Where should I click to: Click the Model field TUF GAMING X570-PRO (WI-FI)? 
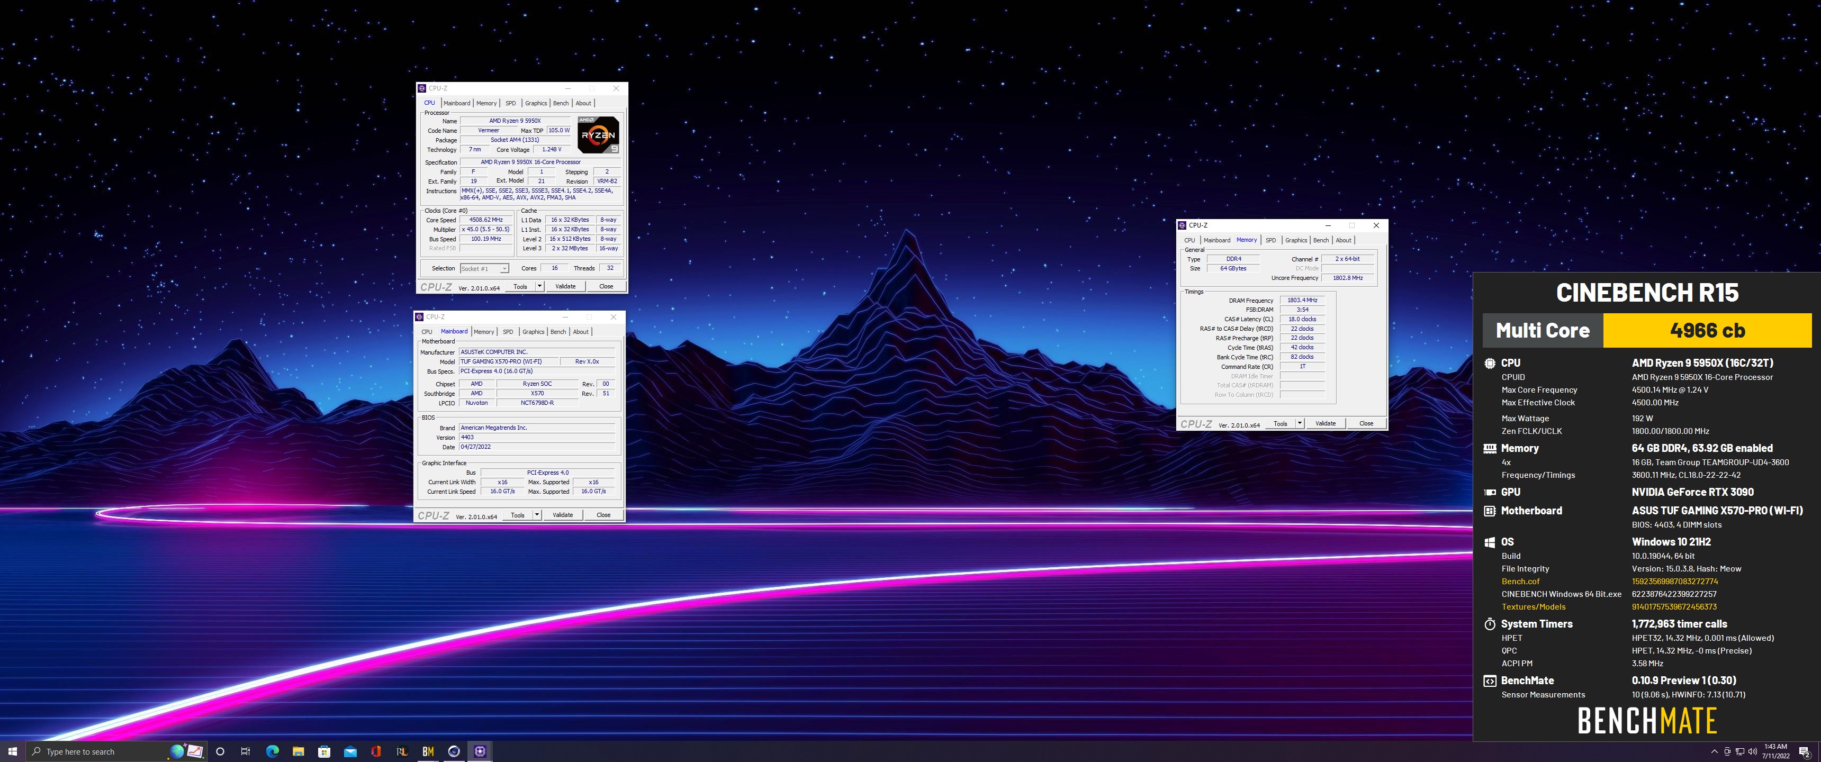pos(509,361)
